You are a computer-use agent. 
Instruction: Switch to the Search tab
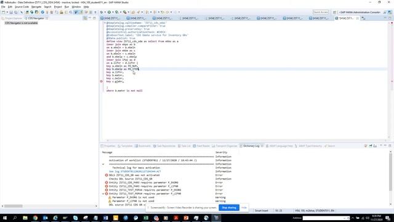point(329,146)
